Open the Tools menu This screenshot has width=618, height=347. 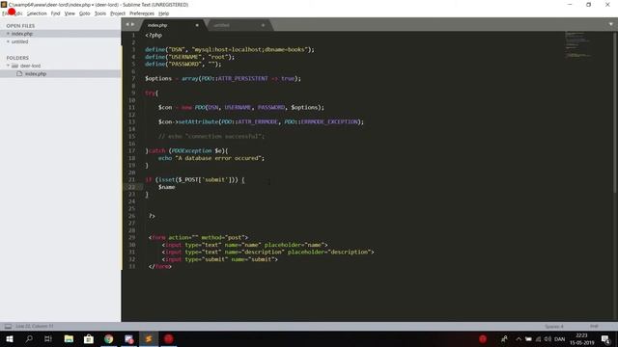100,13
